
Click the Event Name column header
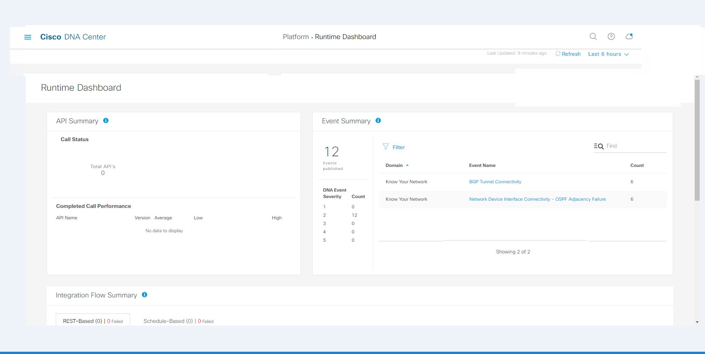tap(482, 165)
